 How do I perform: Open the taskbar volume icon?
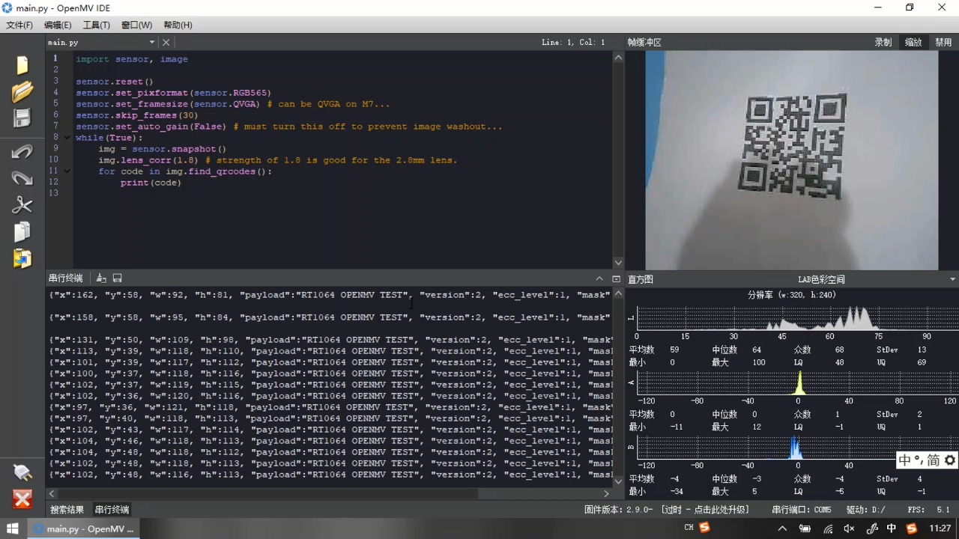849,529
